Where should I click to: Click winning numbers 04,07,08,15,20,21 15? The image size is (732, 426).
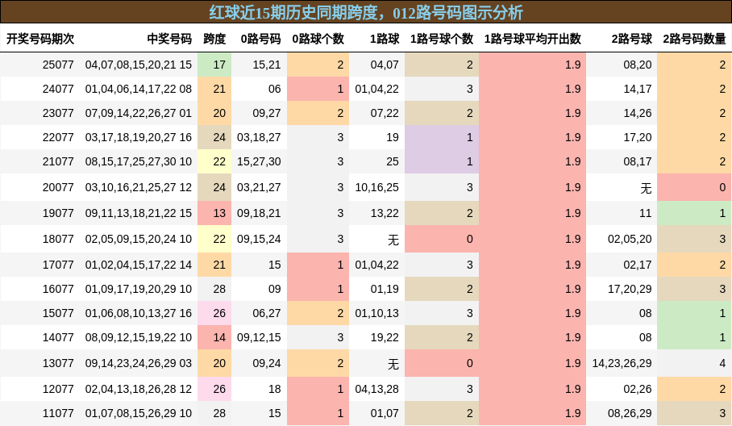[x=138, y=65]
